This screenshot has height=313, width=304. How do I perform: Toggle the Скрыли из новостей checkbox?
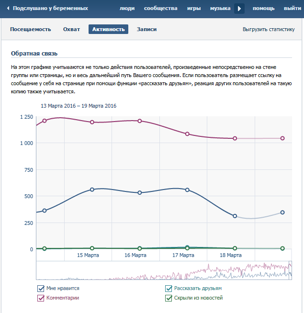click(169, 298)
